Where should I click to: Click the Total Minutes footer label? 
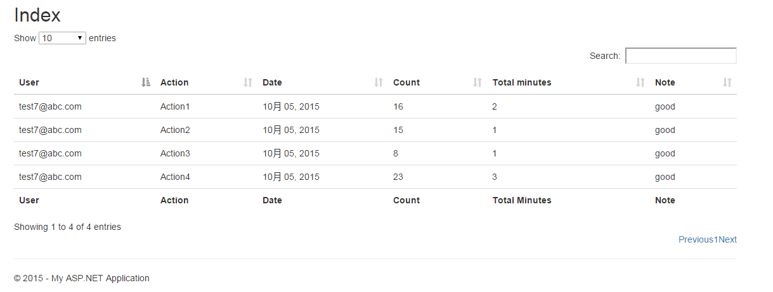522,200
